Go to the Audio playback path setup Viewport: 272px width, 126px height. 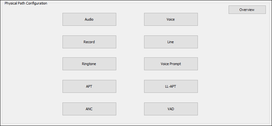(89, 19)
